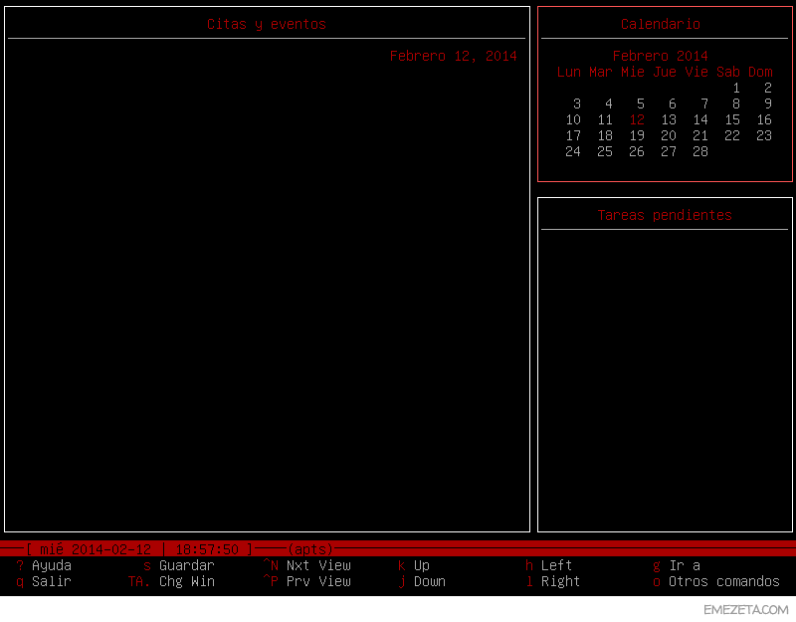Image resolution: width=796 pixels, height=622 pixels.
Task: Select day 27 in the calendar
Action: 669,152
